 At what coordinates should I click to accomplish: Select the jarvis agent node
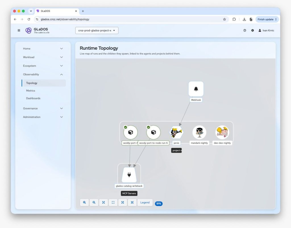(176, 132)
